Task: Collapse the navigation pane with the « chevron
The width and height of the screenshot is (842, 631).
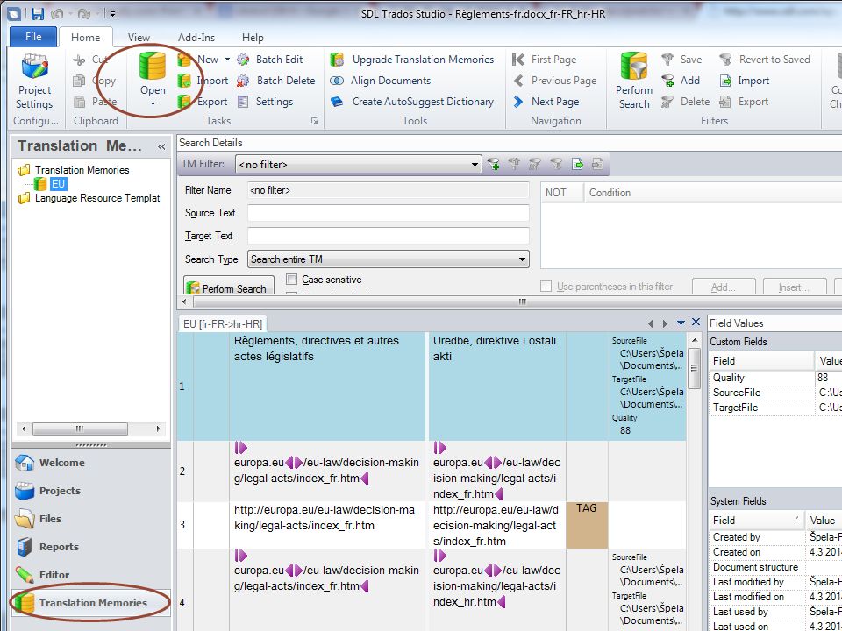Action: pos(161,146)
